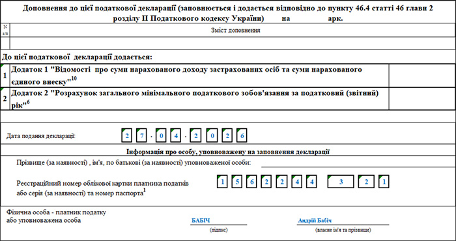The image size is (456, 241).
Task: Click the N з/п column header
Action: tap(5, 30)
